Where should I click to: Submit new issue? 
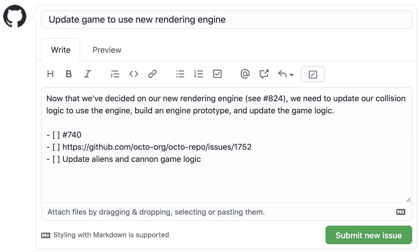[369, 235]
